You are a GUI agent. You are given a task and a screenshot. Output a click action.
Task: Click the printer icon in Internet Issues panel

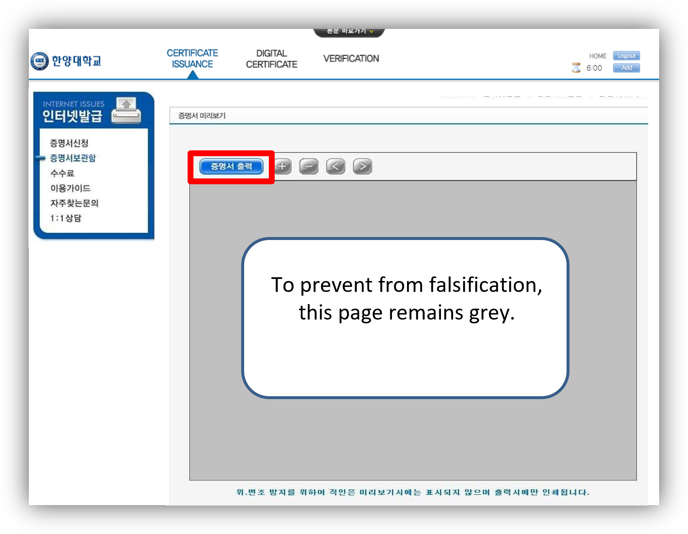126,111
